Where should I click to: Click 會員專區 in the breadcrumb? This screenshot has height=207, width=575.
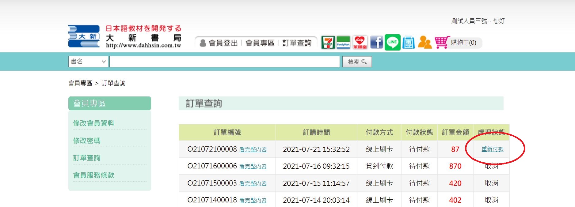tap(80, 83)
